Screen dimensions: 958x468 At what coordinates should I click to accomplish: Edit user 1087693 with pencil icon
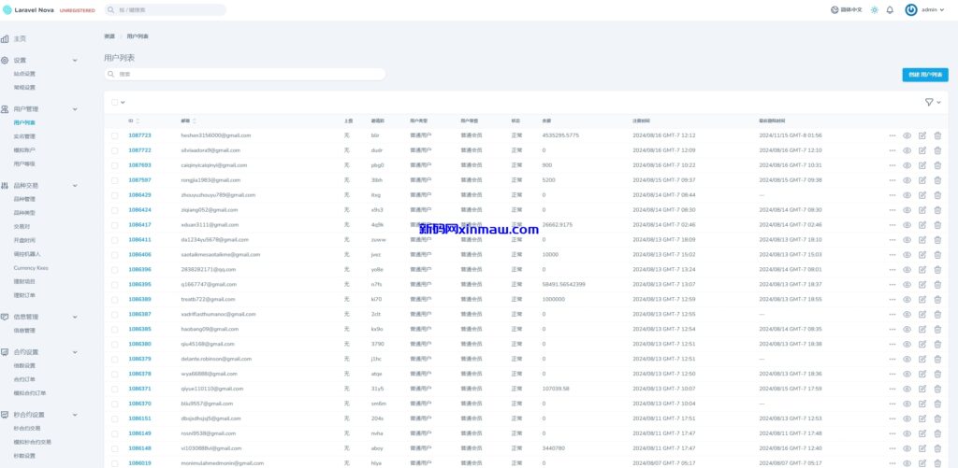click(922, 165)
